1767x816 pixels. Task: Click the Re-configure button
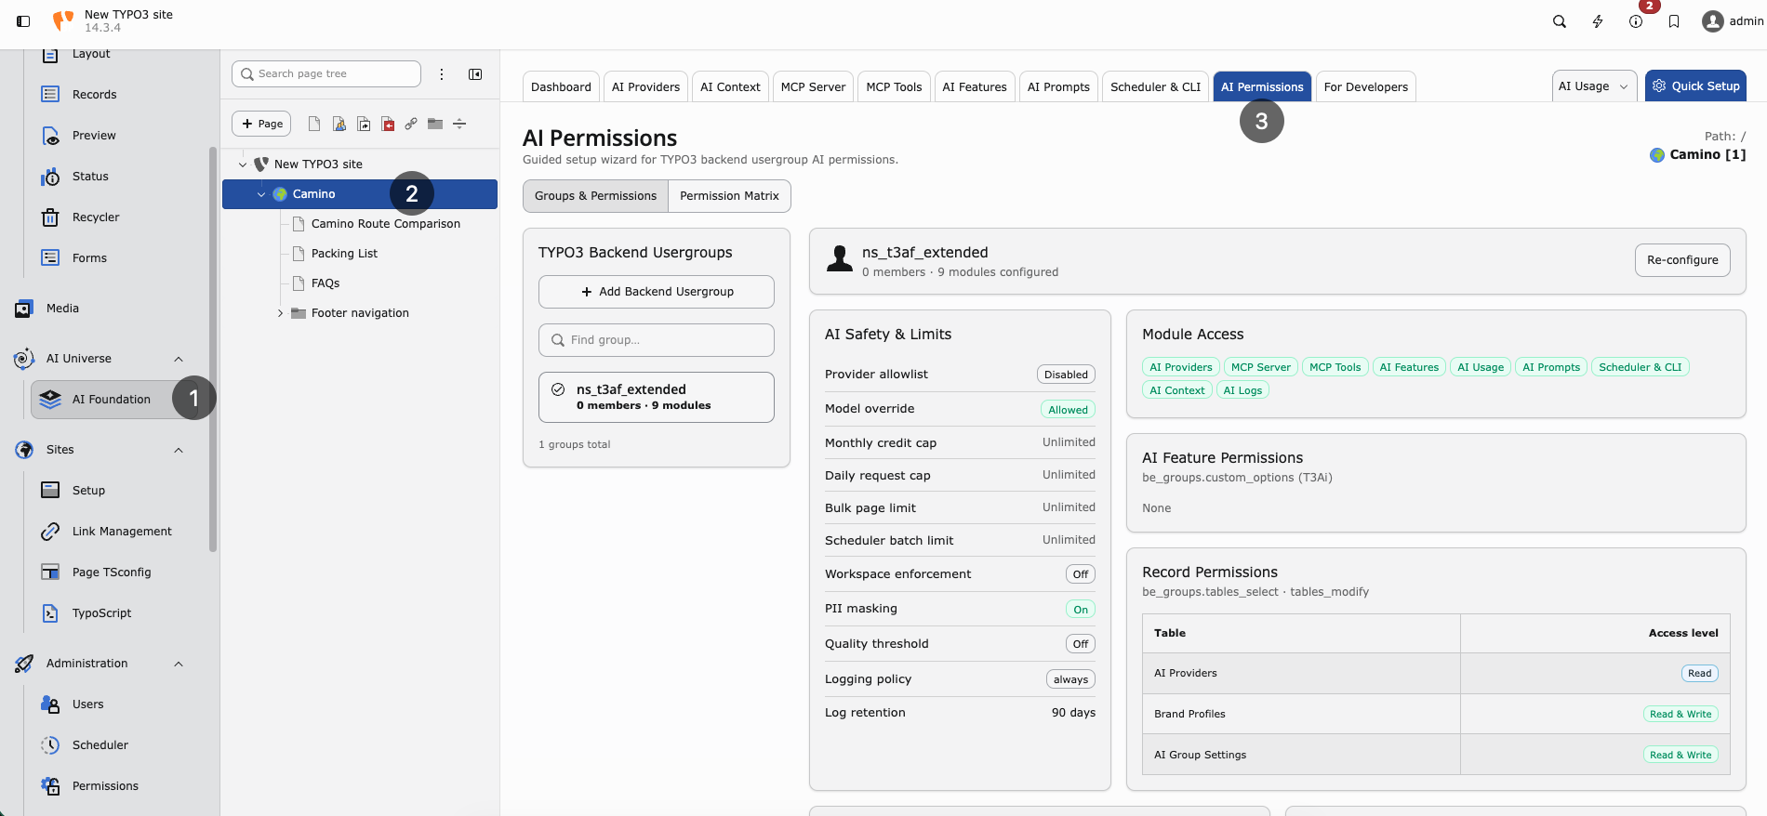[1682, 260]
